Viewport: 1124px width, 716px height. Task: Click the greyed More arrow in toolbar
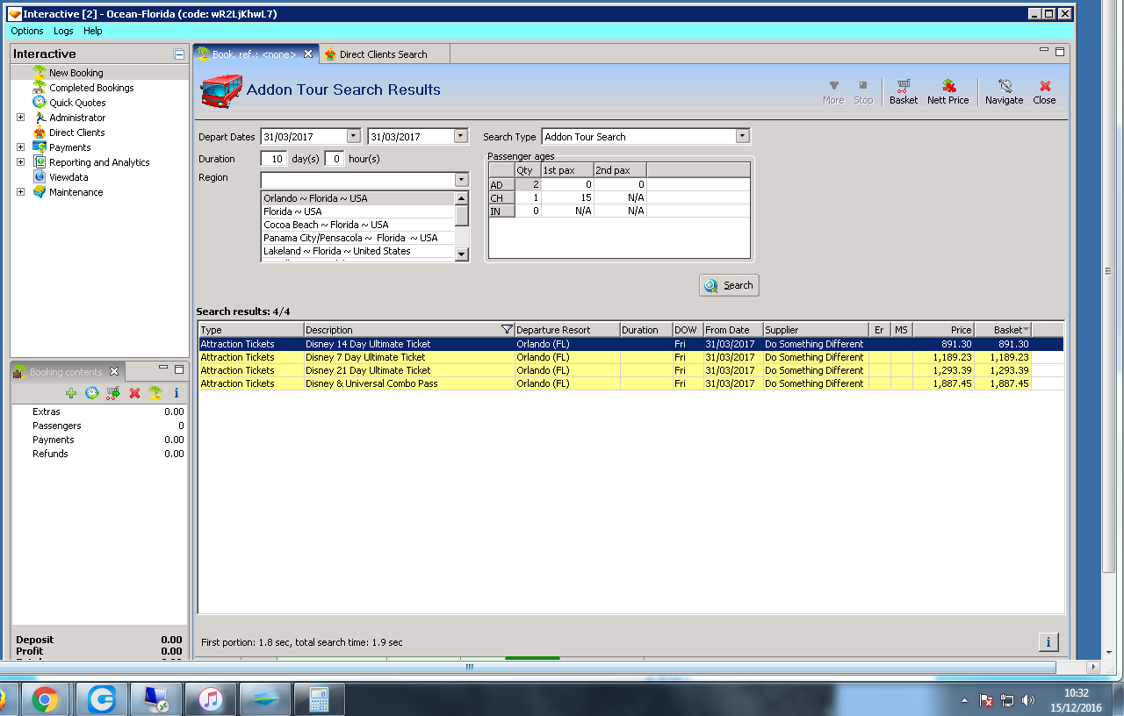click(833, 91)
